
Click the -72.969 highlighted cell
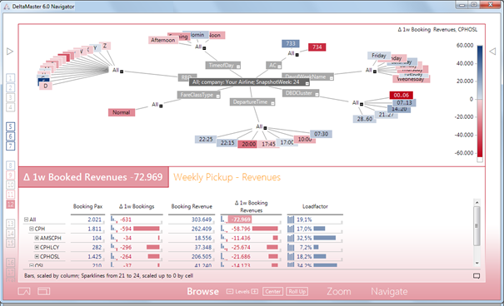pyautogui.click(x=240, y=220)
